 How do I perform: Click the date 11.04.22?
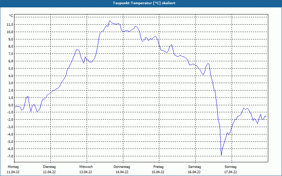click(13, 172)
